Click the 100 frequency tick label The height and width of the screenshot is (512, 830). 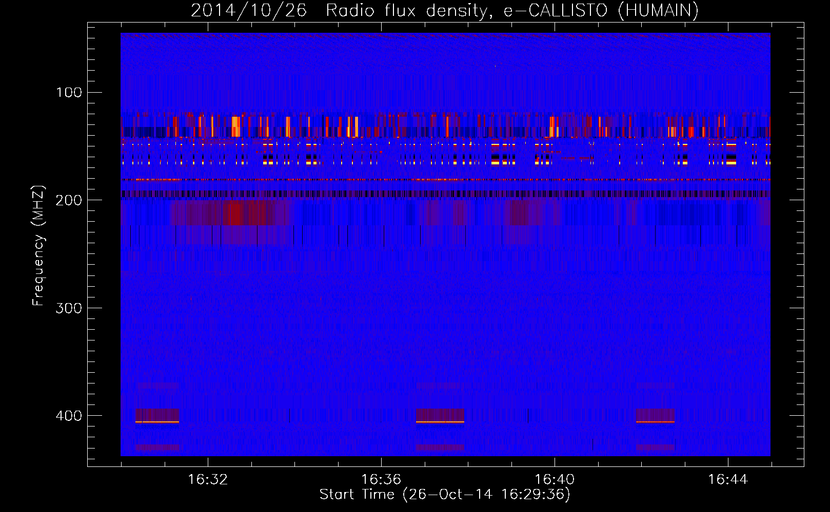[x=69, y=92]
